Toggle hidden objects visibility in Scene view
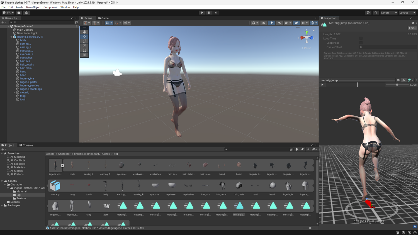The width and height of the screenshot is (418, 235). 296,23
